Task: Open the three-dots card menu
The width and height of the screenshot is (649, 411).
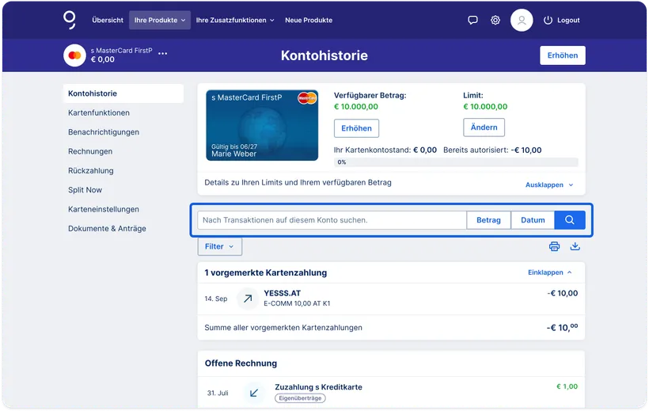Action: (x=163, y=53)
